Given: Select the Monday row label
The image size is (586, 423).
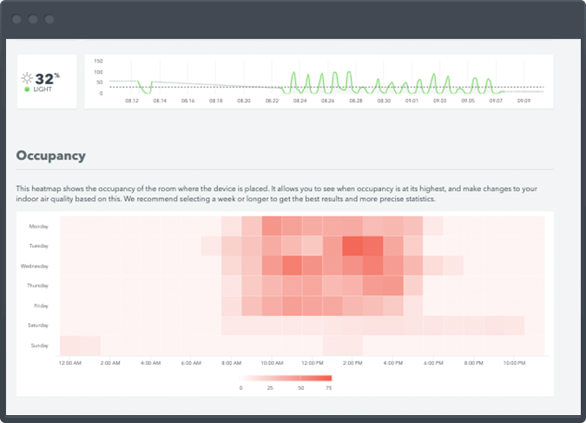Looking at the screenshot, I should [40, 226].
